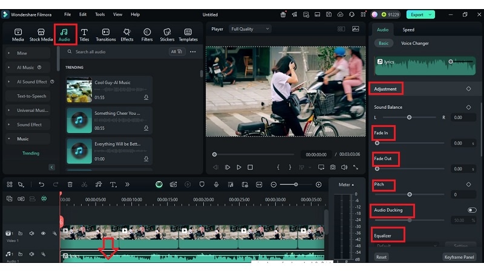Click the voiceover microphone icon

point(217,184)
